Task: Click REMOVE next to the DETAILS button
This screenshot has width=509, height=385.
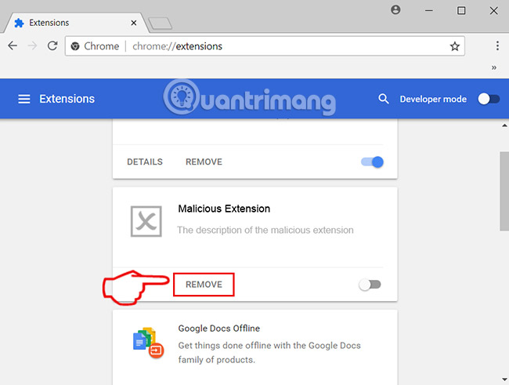Action: pos(204,162)
